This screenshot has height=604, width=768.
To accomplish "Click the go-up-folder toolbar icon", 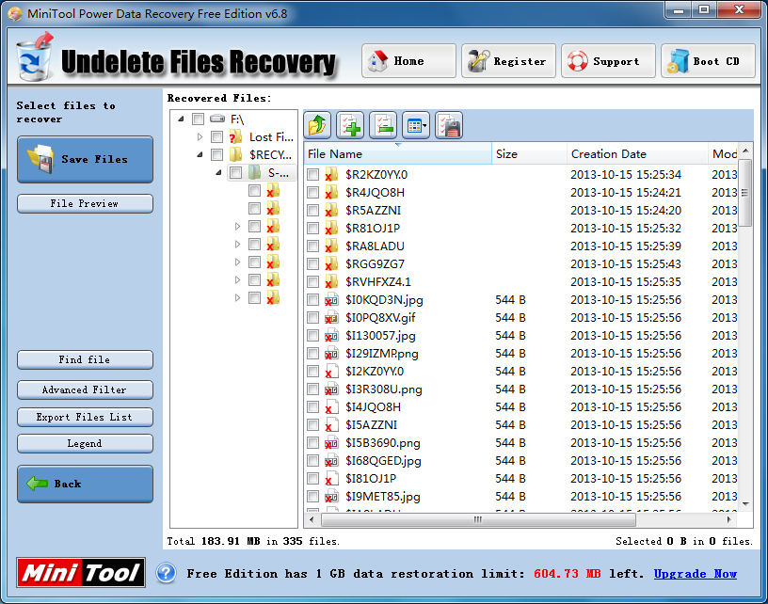I will [317, 125].
